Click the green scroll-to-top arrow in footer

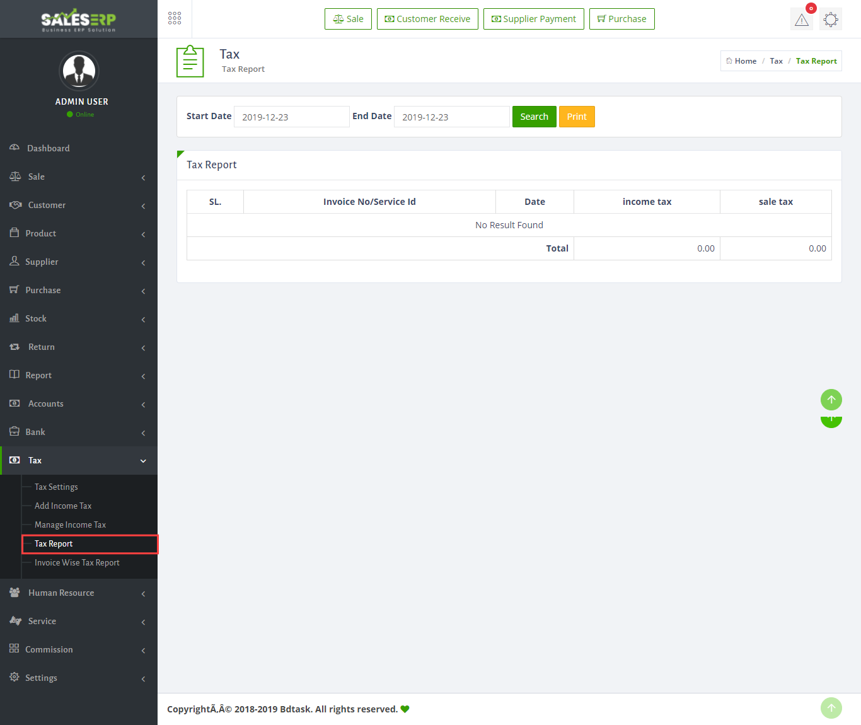coord(831,708)
